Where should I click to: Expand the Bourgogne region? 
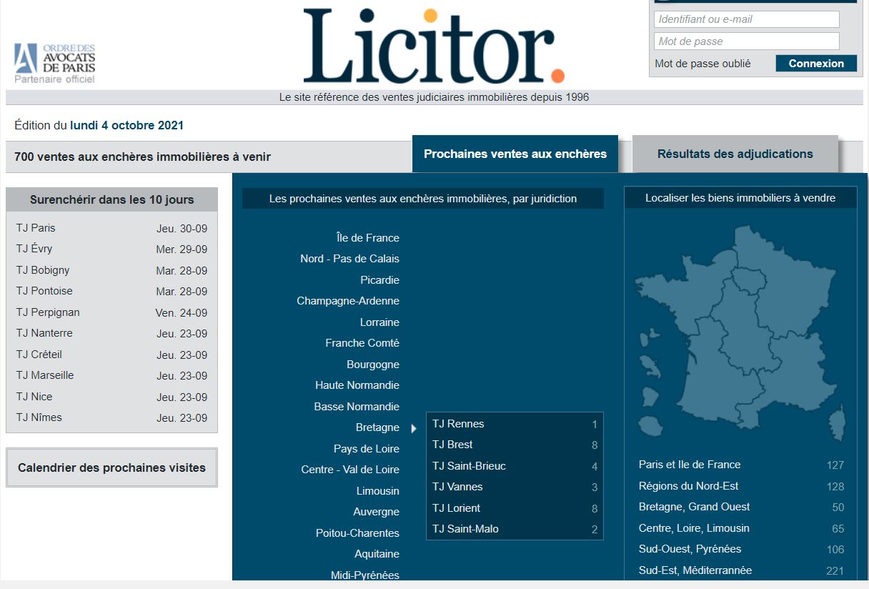[373, 365]
